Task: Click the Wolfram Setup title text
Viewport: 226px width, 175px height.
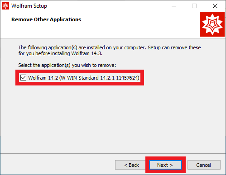Action: (x=29, y=6)
